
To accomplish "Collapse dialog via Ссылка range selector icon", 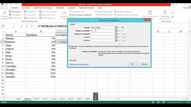I will tap(116, 28).
